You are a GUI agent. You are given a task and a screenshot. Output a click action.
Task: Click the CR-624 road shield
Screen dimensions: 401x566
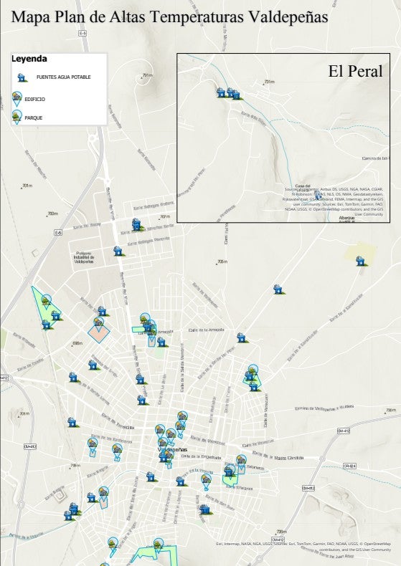(349, 466)
